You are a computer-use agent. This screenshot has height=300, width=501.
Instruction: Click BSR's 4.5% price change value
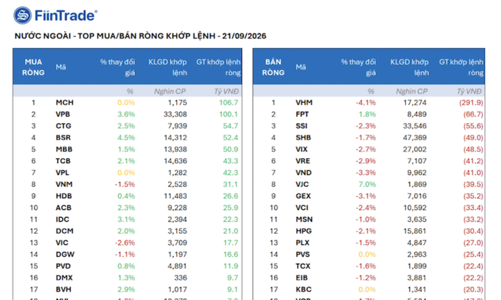[x=126, y=138]
